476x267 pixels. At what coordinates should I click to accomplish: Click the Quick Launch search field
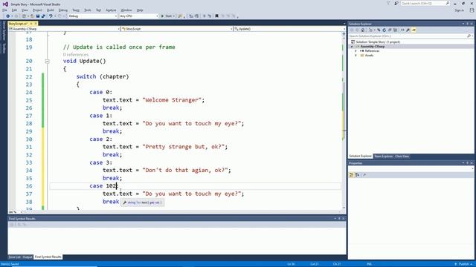coord(425,3)
